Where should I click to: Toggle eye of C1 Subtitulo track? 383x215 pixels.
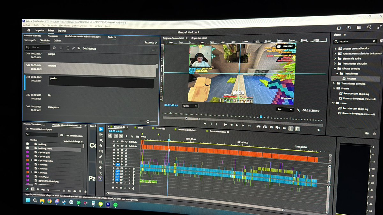(126, 146)
